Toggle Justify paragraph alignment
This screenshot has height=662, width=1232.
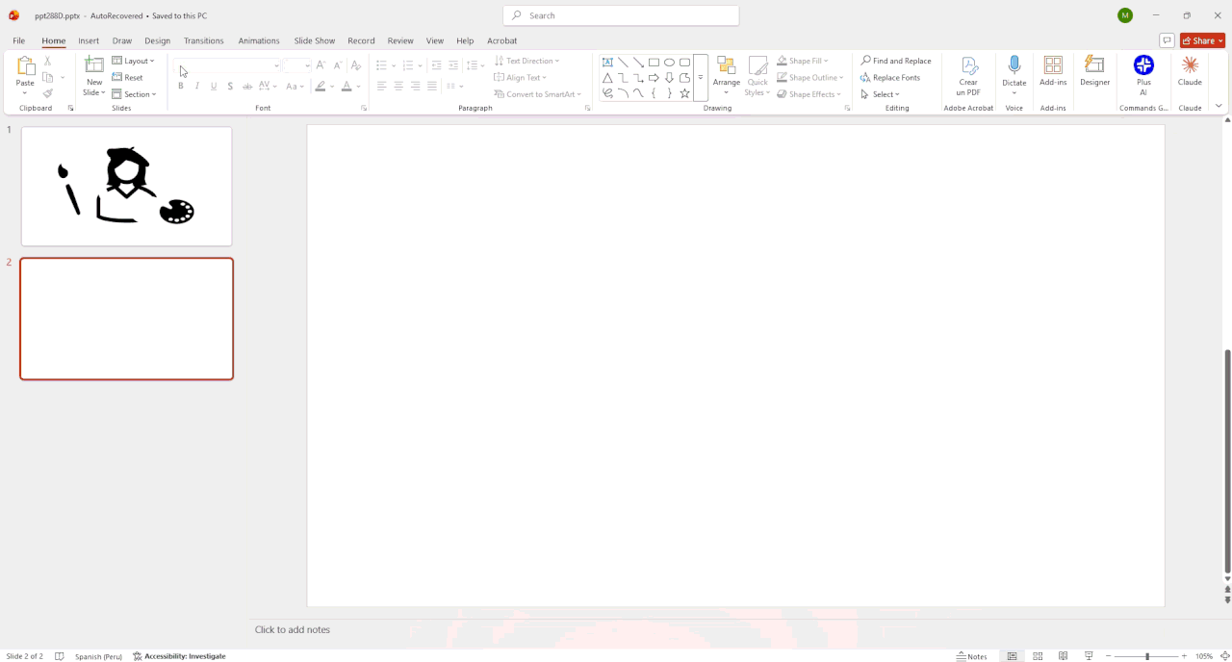pos(432,87)
